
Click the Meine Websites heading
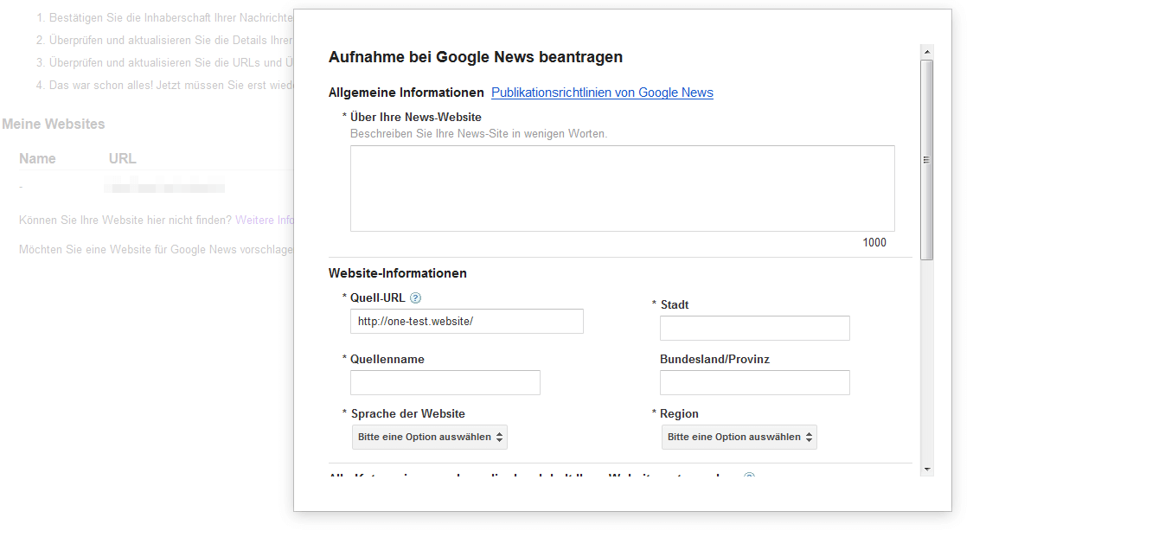point(54,125)
